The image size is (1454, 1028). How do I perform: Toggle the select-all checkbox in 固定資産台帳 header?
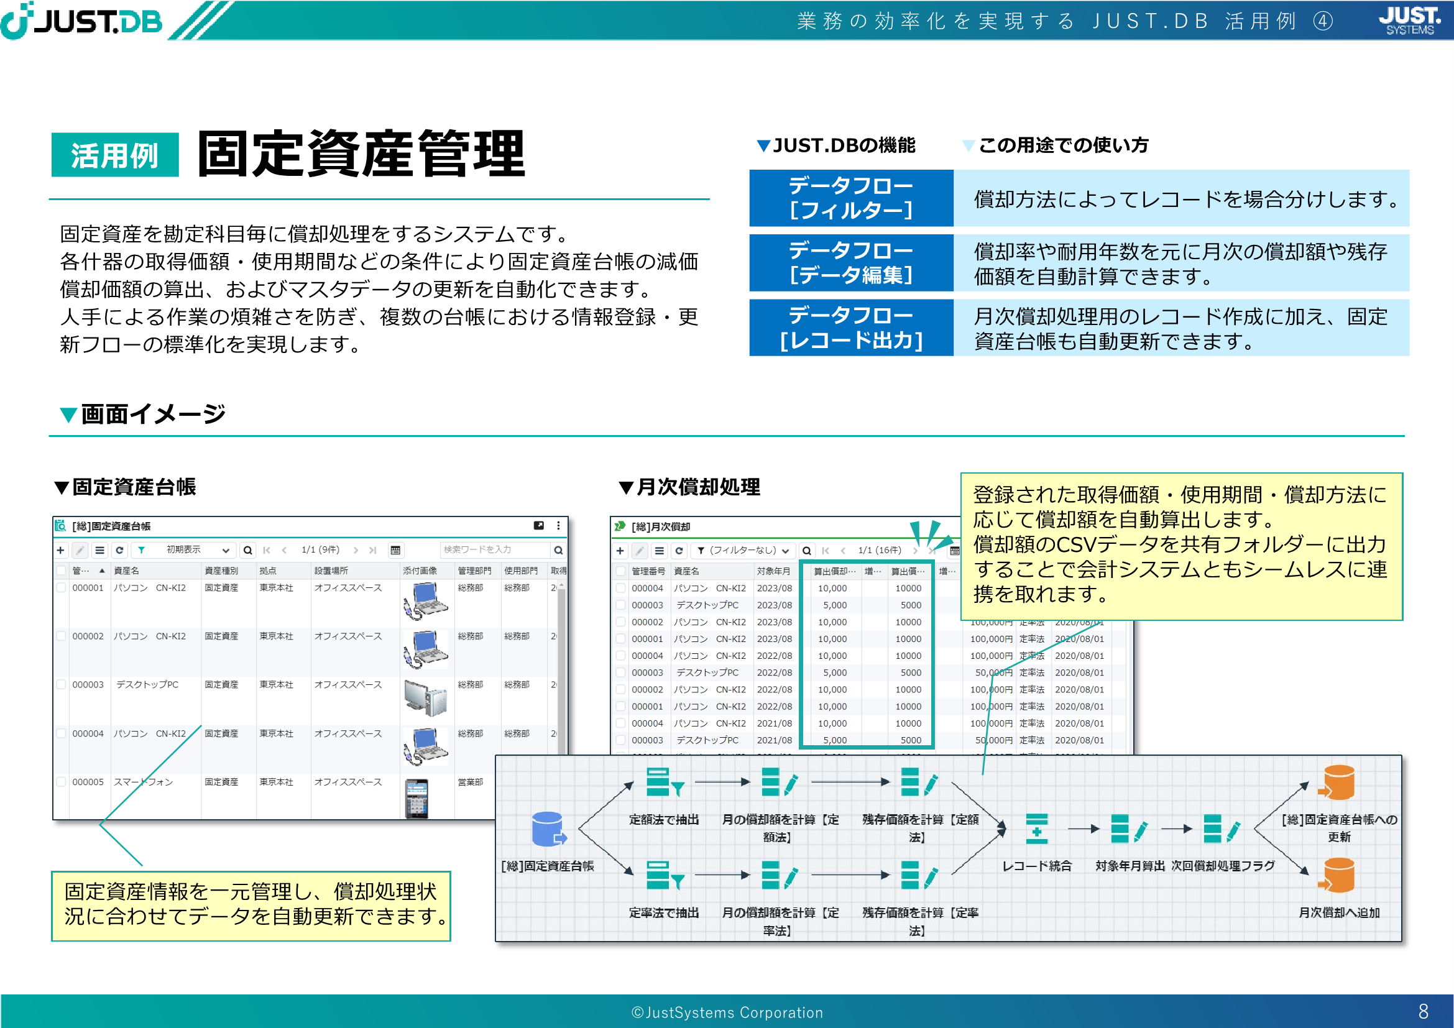pos(62,571)
